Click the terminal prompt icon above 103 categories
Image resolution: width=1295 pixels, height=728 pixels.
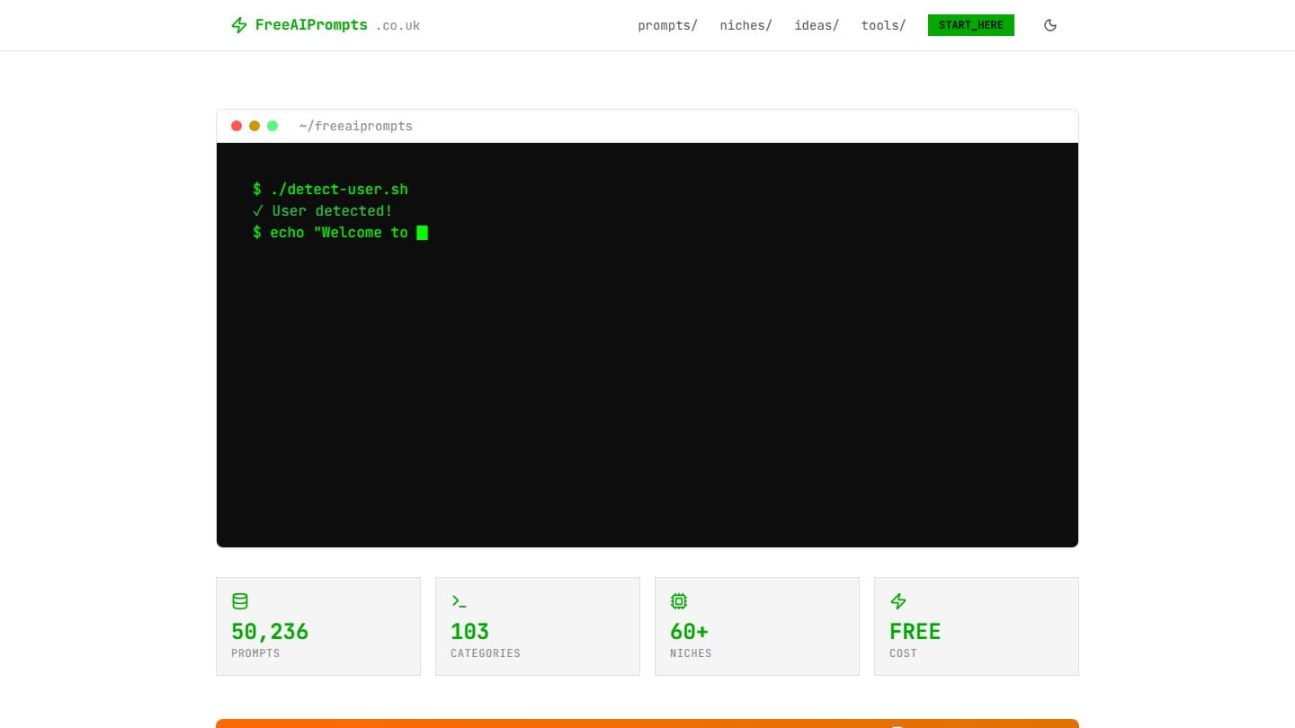click(460, 601)
